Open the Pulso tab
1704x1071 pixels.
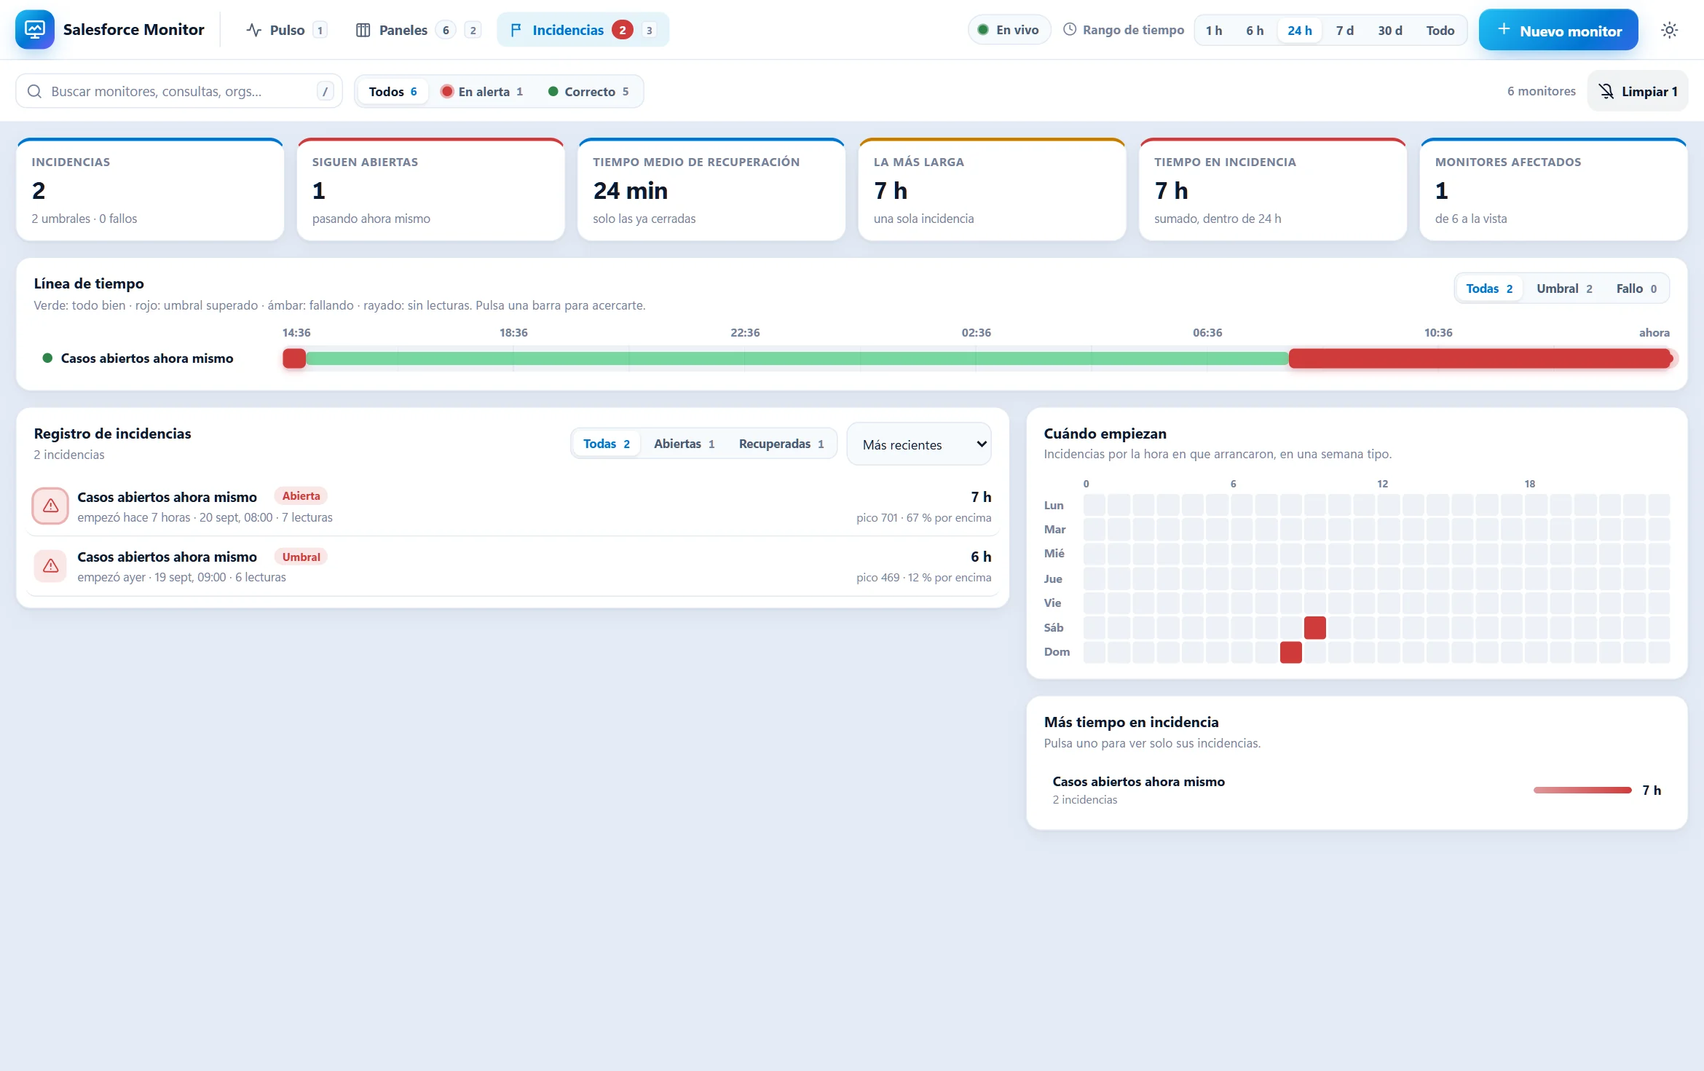coord(286,30)
